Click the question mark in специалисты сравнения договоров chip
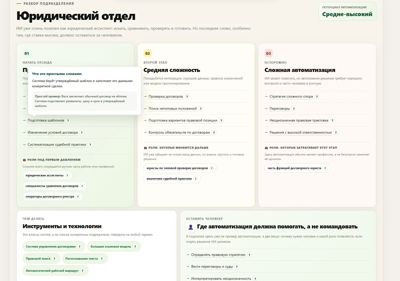The height and width of the screenshot is (281, 400). point(82,186)
